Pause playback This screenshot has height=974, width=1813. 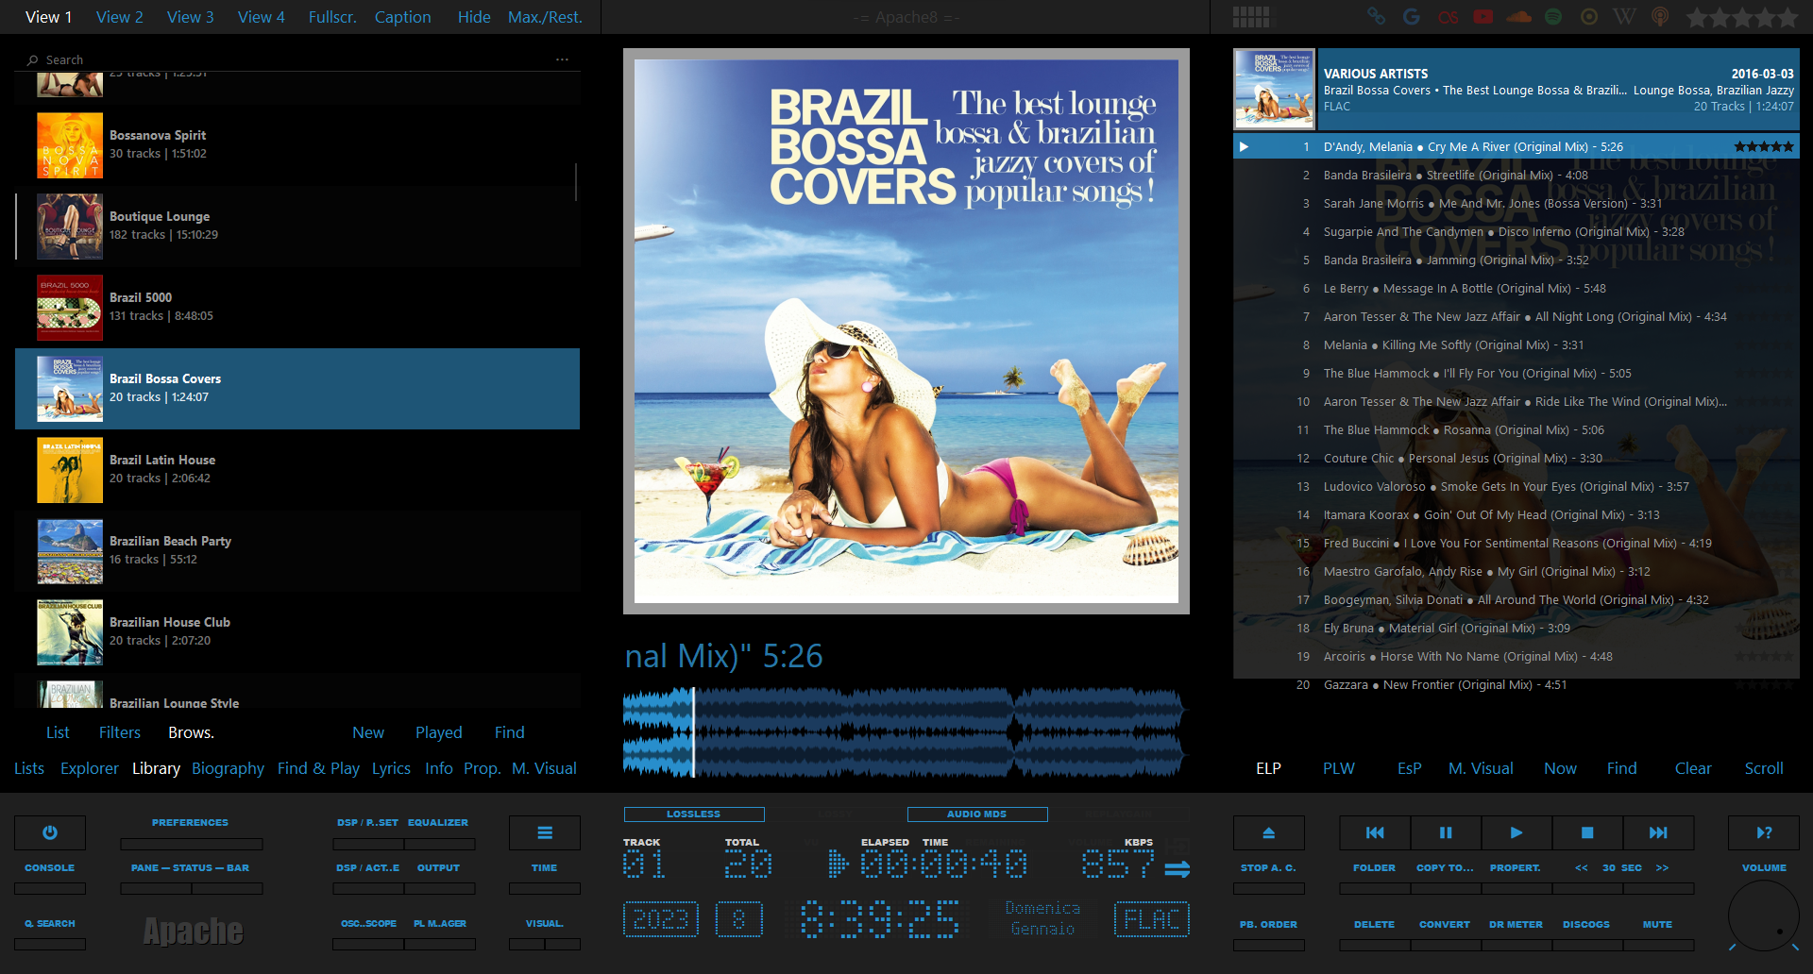(1446, 832)
